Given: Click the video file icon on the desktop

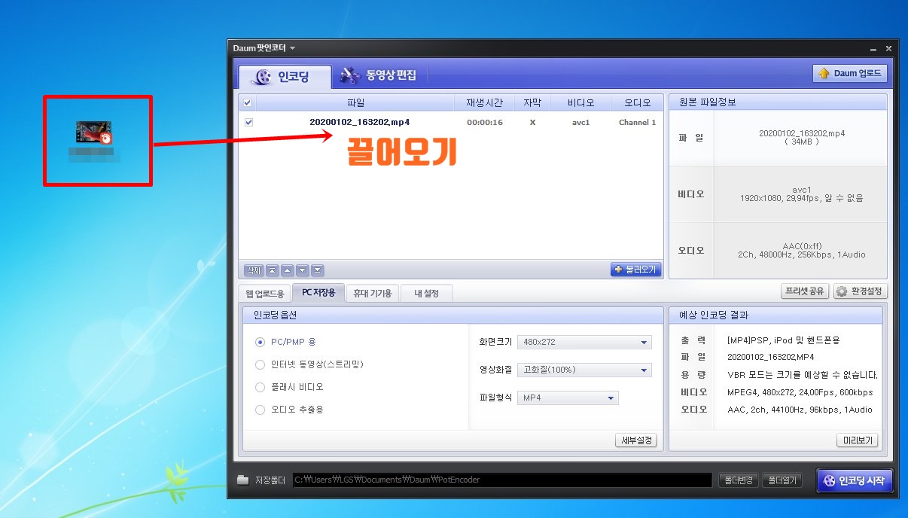Looking at the screenshot, I should (x=95, y=133).
